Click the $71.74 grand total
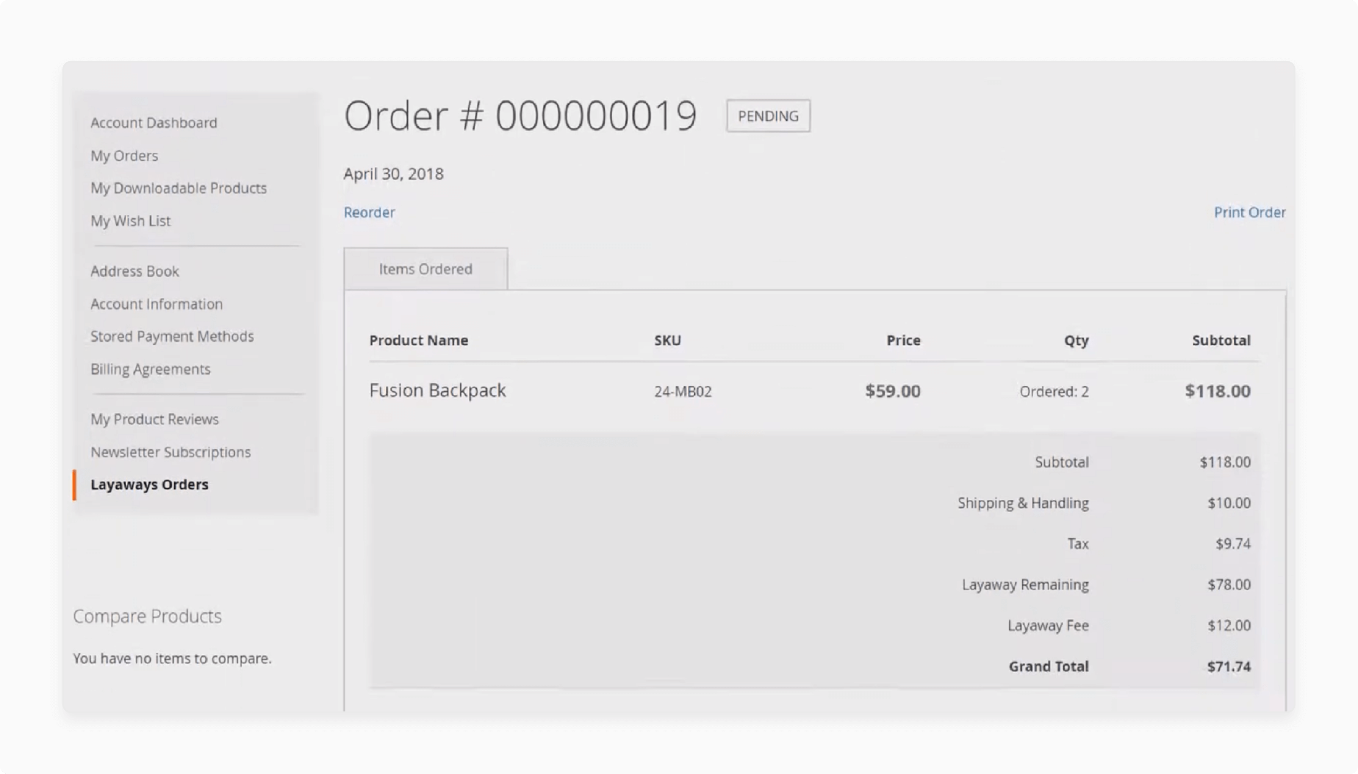This screenshot has width=1358, height=774. 1229,667
